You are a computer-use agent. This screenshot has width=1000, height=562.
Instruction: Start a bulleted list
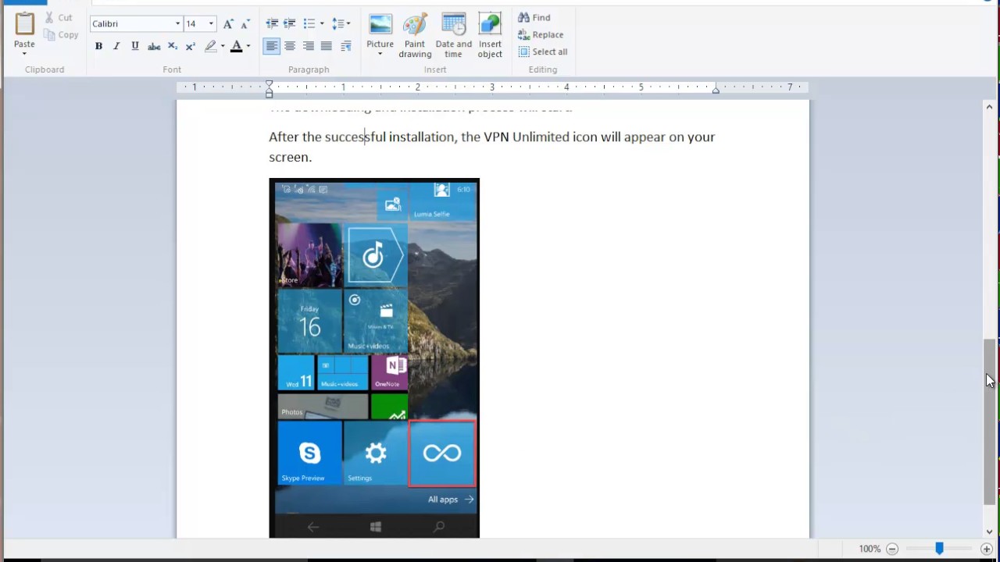coord(309,23)
